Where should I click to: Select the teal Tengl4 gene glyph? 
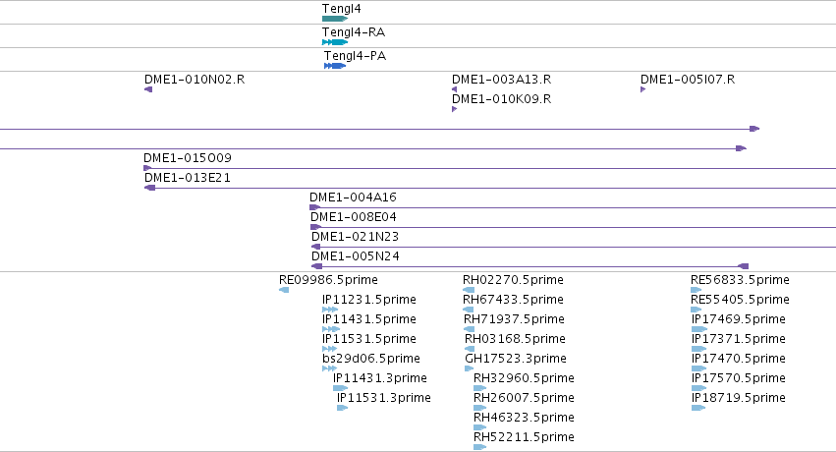click(x=335, y=19)
